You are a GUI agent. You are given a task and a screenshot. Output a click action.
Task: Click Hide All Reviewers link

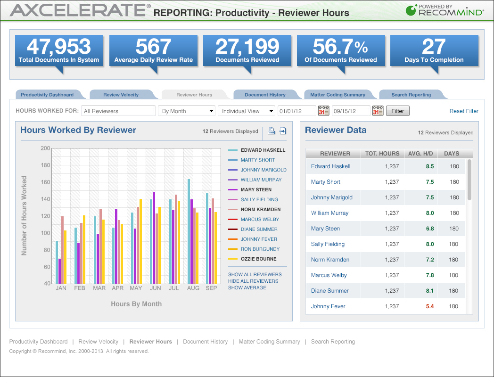pos(253,281)
